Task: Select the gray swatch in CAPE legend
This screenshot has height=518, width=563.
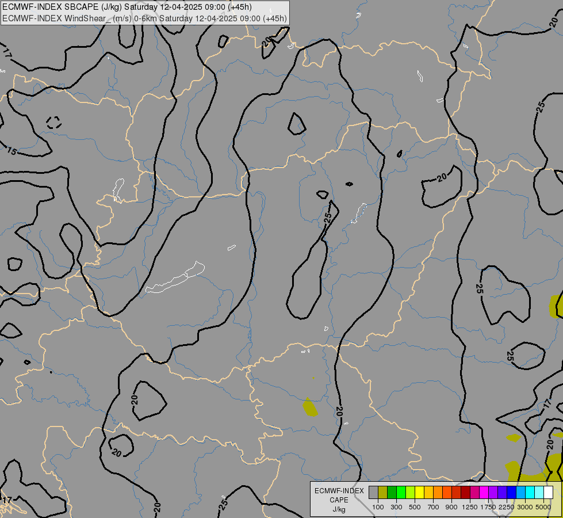Action: (x=373, y=492)
